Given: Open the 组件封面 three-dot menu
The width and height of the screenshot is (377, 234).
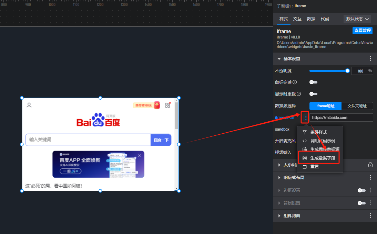Looking at the screenshot, I should (370, 215).
